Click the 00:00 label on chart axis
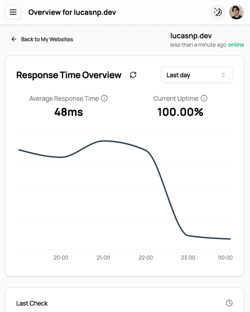Image resolution: width=250 pixels, height=312 pixels. tap(225, 258)
